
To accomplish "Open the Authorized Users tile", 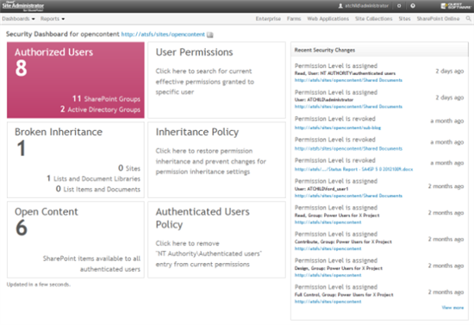I will [x=76, y=80].
